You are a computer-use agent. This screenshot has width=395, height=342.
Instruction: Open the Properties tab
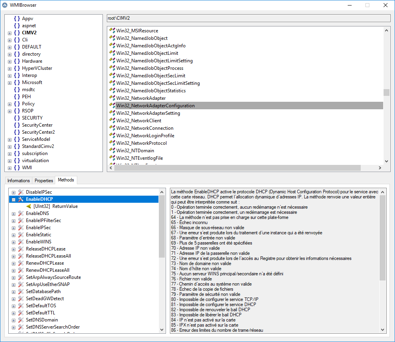pos(44,180)
